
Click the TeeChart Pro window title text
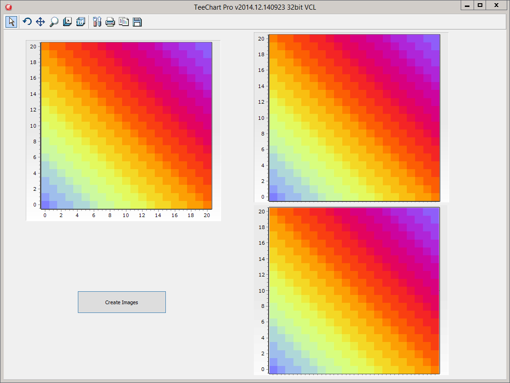pos(255,7)
